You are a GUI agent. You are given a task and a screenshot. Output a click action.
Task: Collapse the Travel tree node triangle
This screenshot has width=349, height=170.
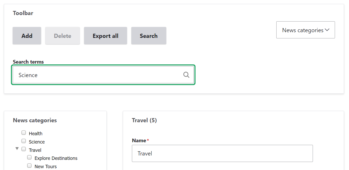point(17,148)
